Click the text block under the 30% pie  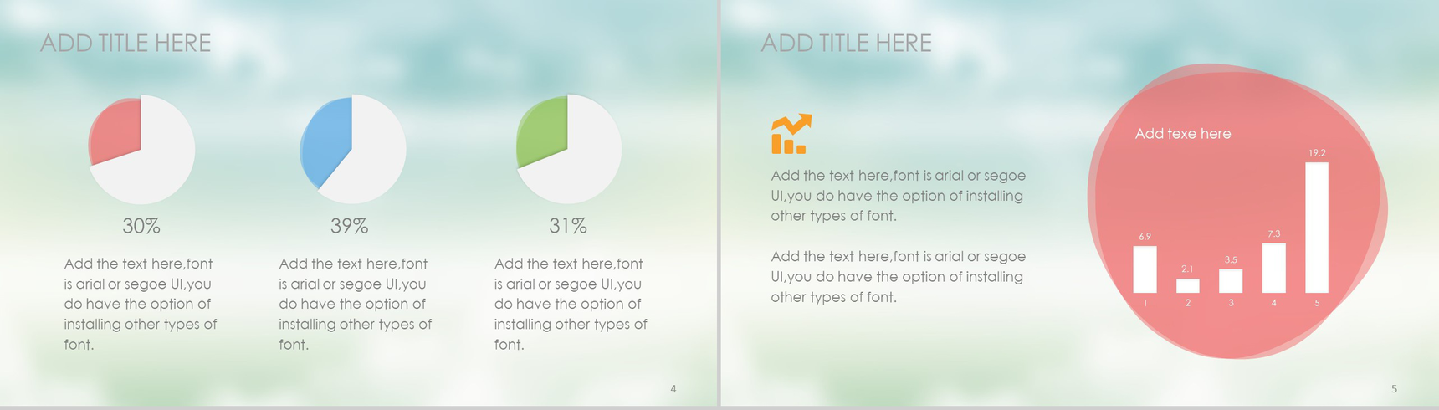click(141, 304)
